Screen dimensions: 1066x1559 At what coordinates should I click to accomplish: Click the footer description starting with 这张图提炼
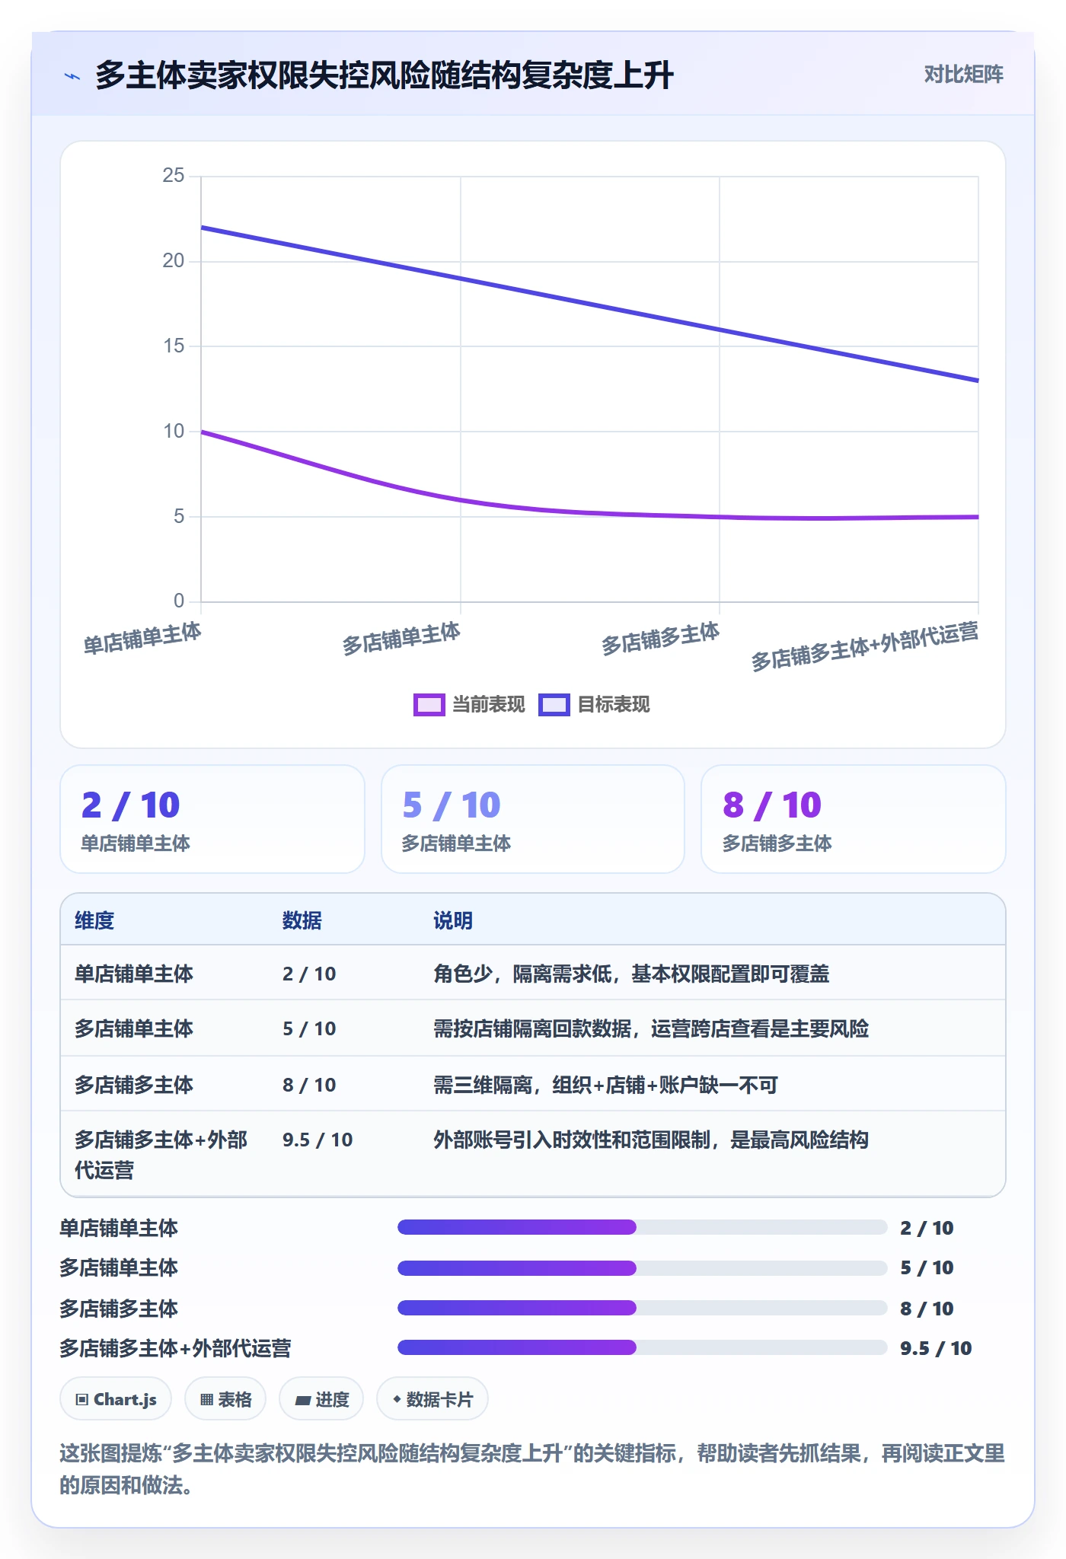532,1469
